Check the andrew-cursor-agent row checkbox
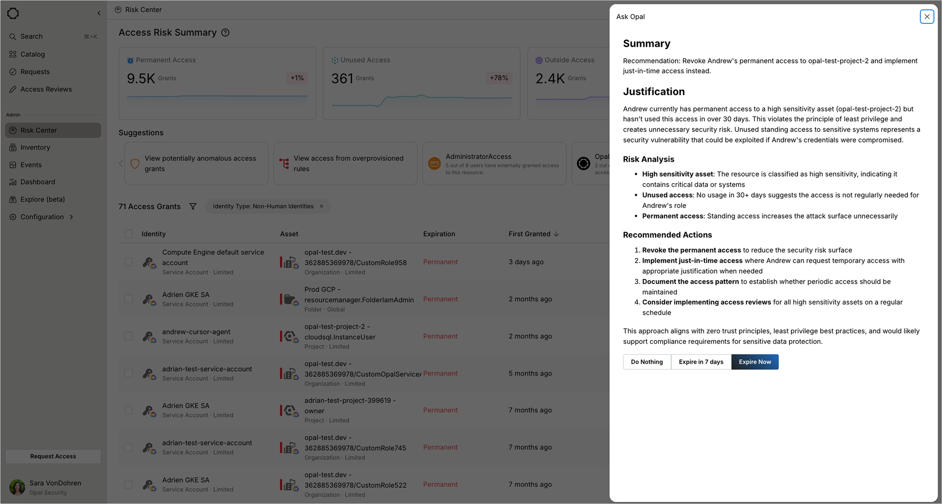The height and width of the screenshot is (504, 942). pyautogui.click(x=129, y=336)
